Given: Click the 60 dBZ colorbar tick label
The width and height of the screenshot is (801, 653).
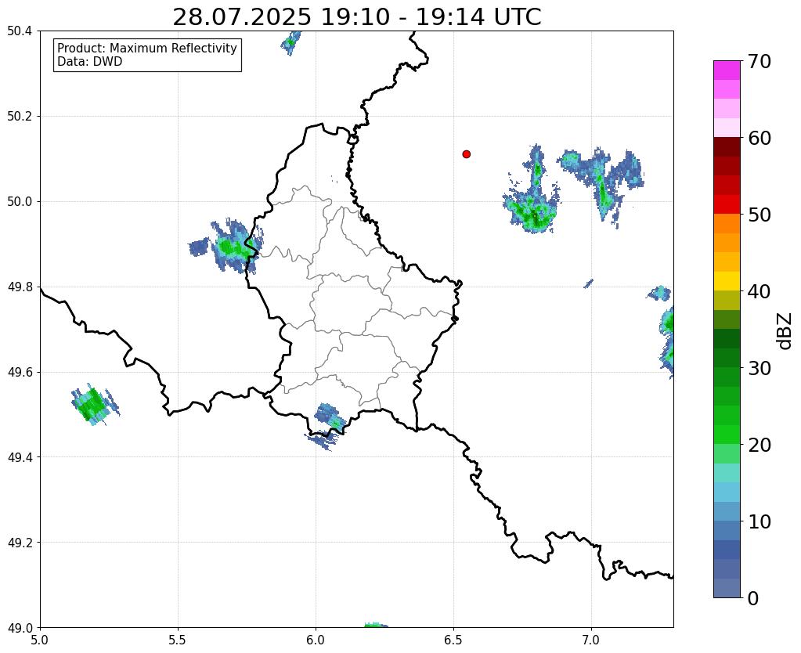Looking at the screenshot, I should pyautogui.click(x=760, y=138).
